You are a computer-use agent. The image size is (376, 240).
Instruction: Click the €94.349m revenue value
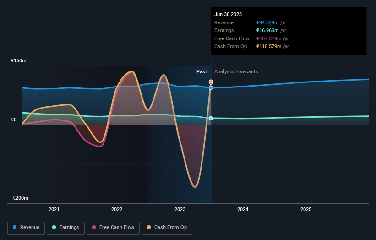coord(267,22)
